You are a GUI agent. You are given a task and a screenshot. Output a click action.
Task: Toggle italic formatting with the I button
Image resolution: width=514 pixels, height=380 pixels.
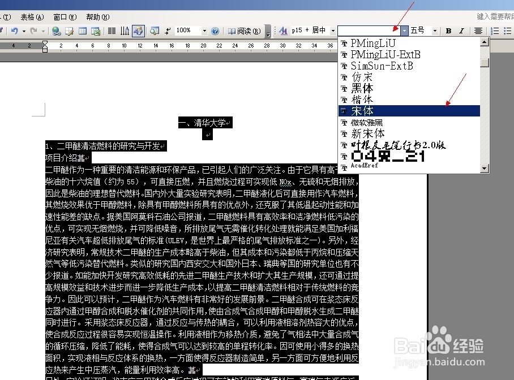click(x=461, y=30)
